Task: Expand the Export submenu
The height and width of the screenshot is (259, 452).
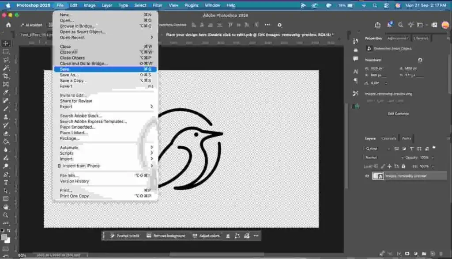Action: pos(105,107)
